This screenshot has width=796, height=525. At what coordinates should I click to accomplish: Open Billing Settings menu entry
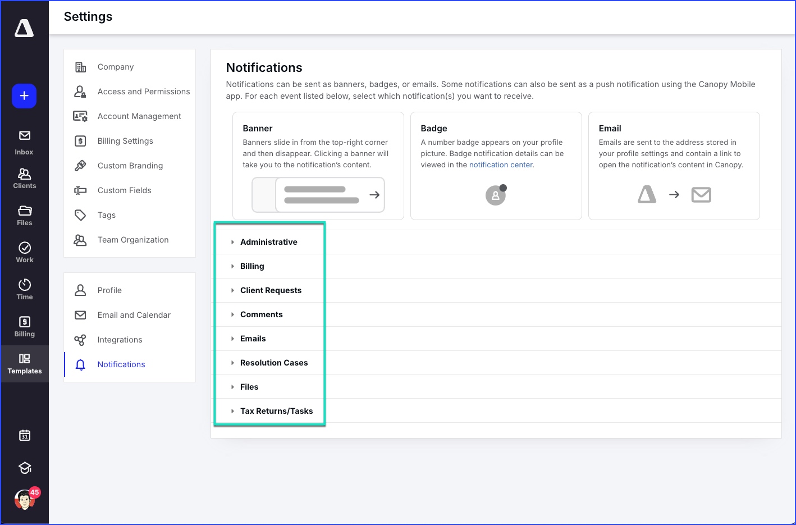tap(125, 141)
